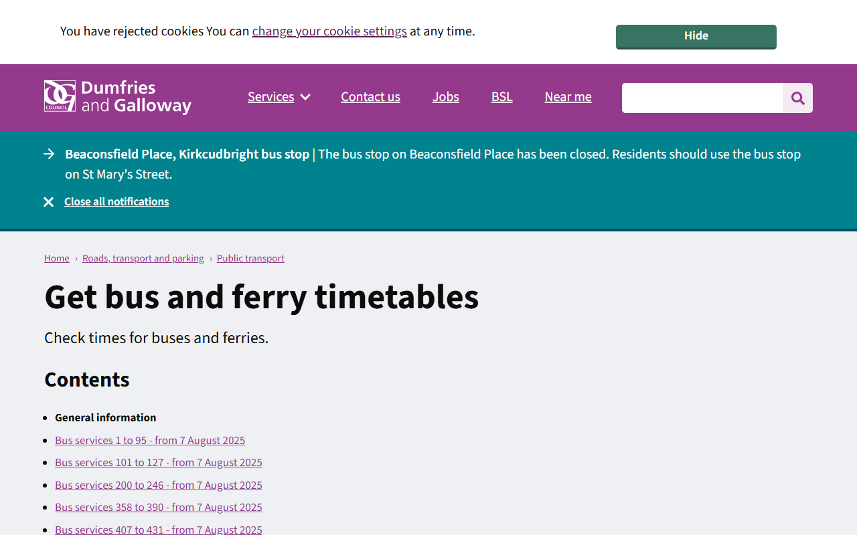Click the text Check times for buses and ferries
This screenshot has width=857, height=535.
coord(157,338)
